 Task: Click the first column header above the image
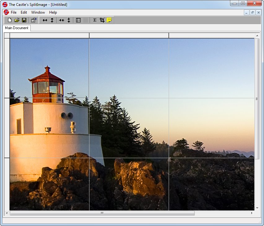[50, 35]
